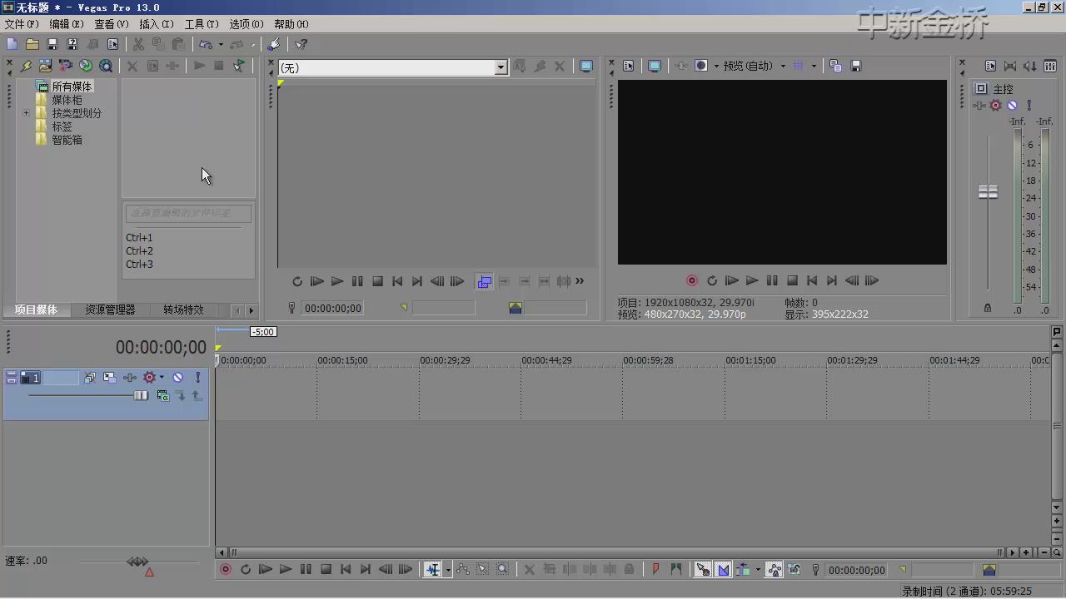Save preview snapshot to file
Image resolution: width=1066 pixels, height=599 pixels.
pos(855,66)
